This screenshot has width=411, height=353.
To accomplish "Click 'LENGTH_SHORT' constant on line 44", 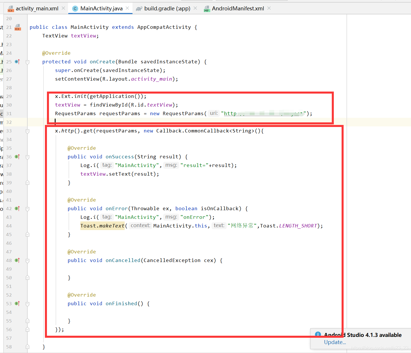I will point(298,226).
